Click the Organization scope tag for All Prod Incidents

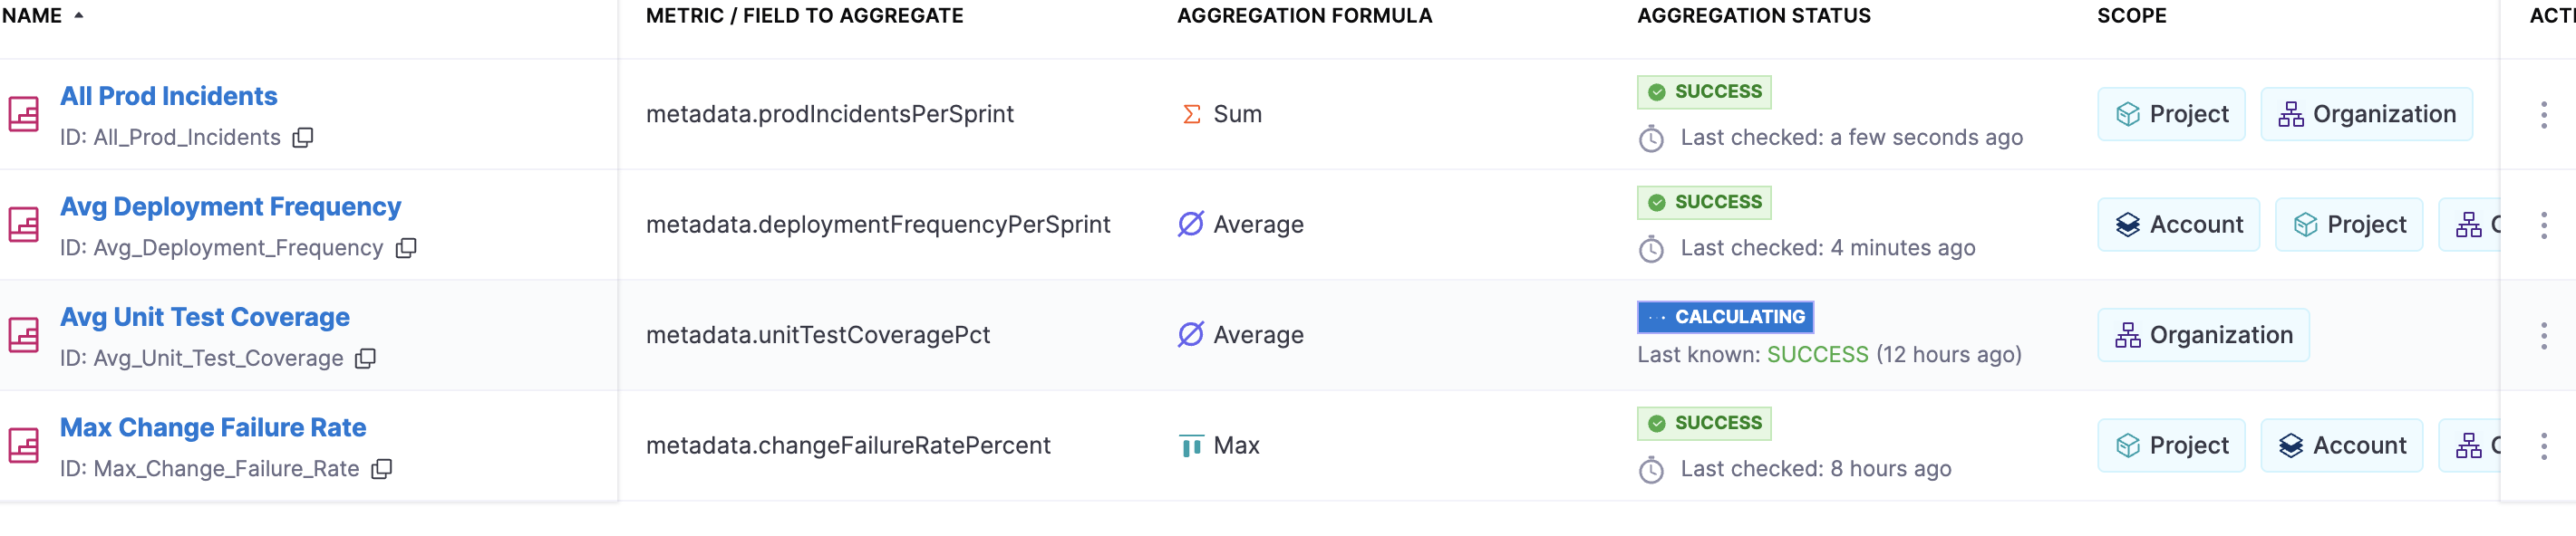[2366, 115]
